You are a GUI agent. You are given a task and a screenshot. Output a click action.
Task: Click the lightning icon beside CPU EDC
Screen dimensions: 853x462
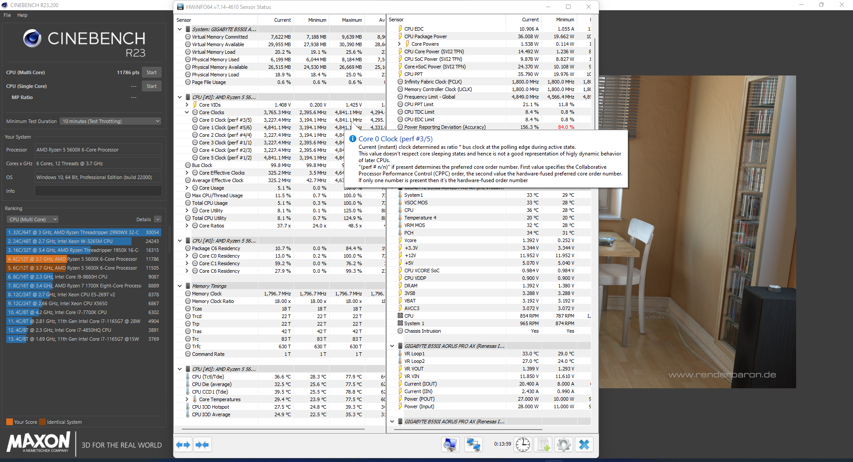pos(400,29)
